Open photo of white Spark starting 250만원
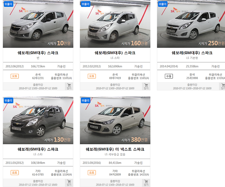 [191, 24]
